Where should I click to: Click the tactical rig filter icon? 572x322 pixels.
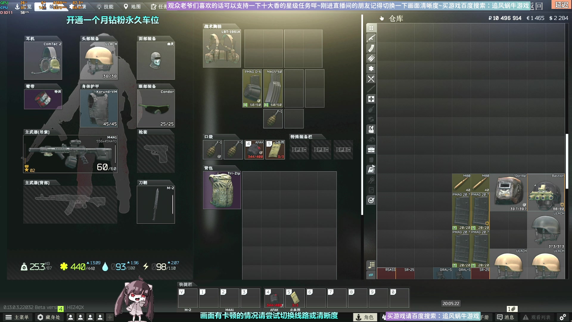point(371,129)
